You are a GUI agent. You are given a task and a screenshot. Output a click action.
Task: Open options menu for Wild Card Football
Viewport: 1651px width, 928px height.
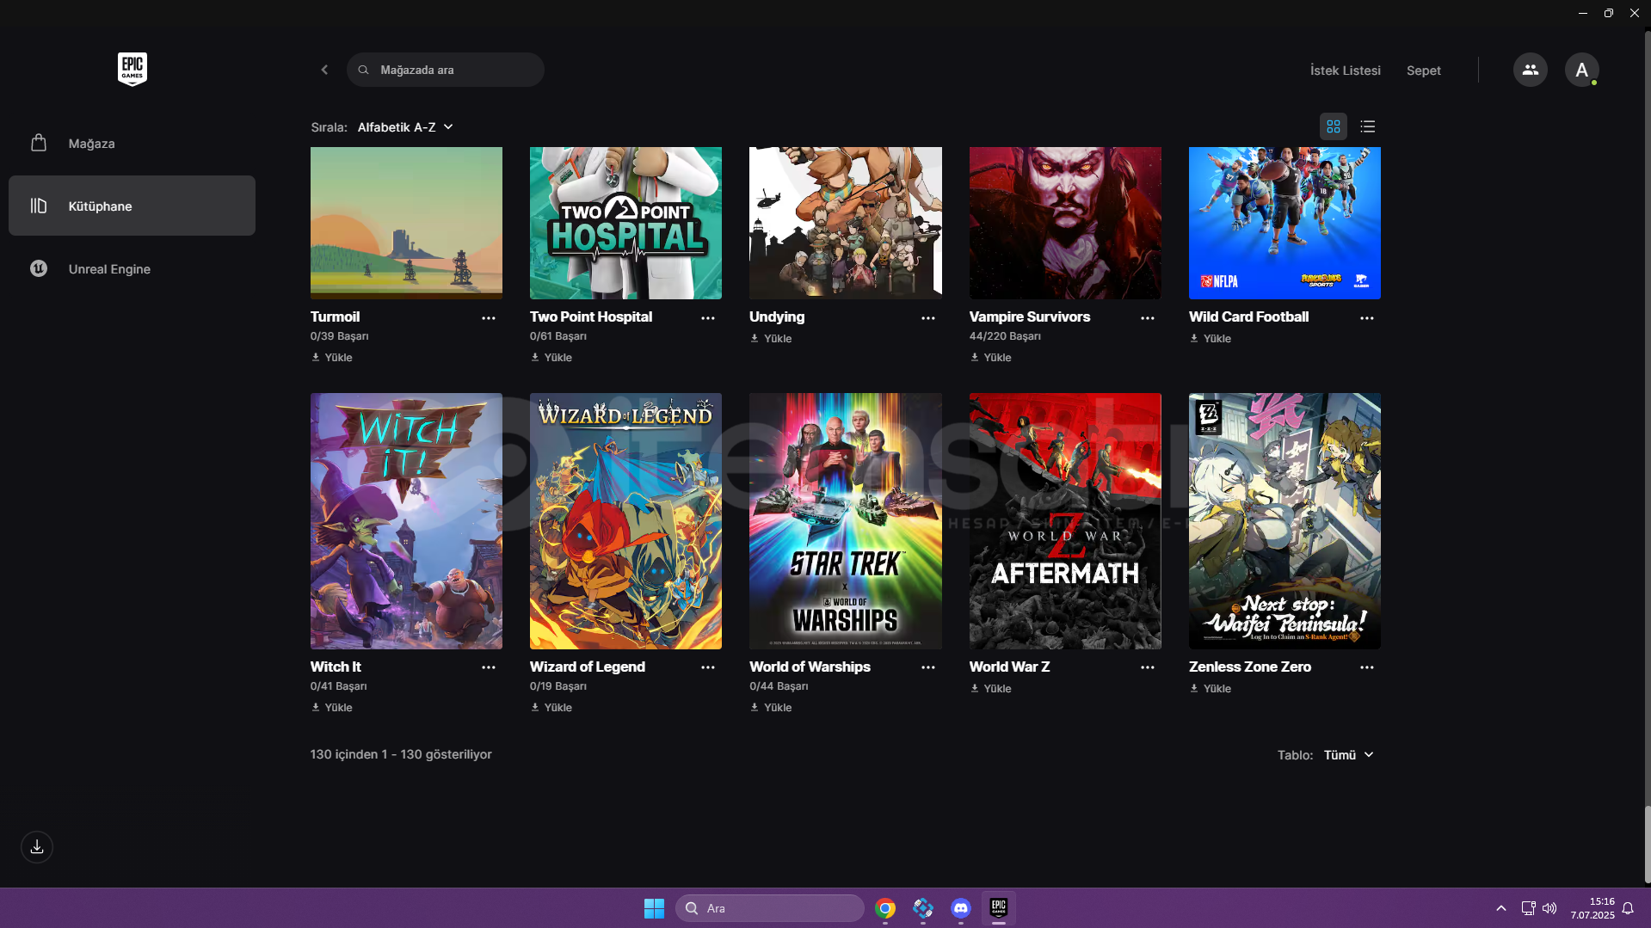1367,318
